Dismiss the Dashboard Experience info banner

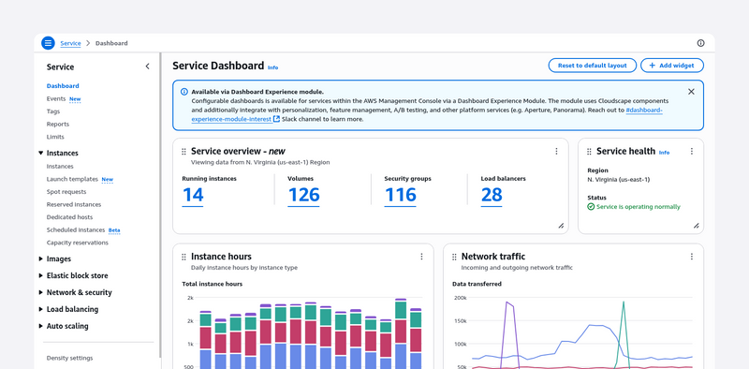point(691,92)
